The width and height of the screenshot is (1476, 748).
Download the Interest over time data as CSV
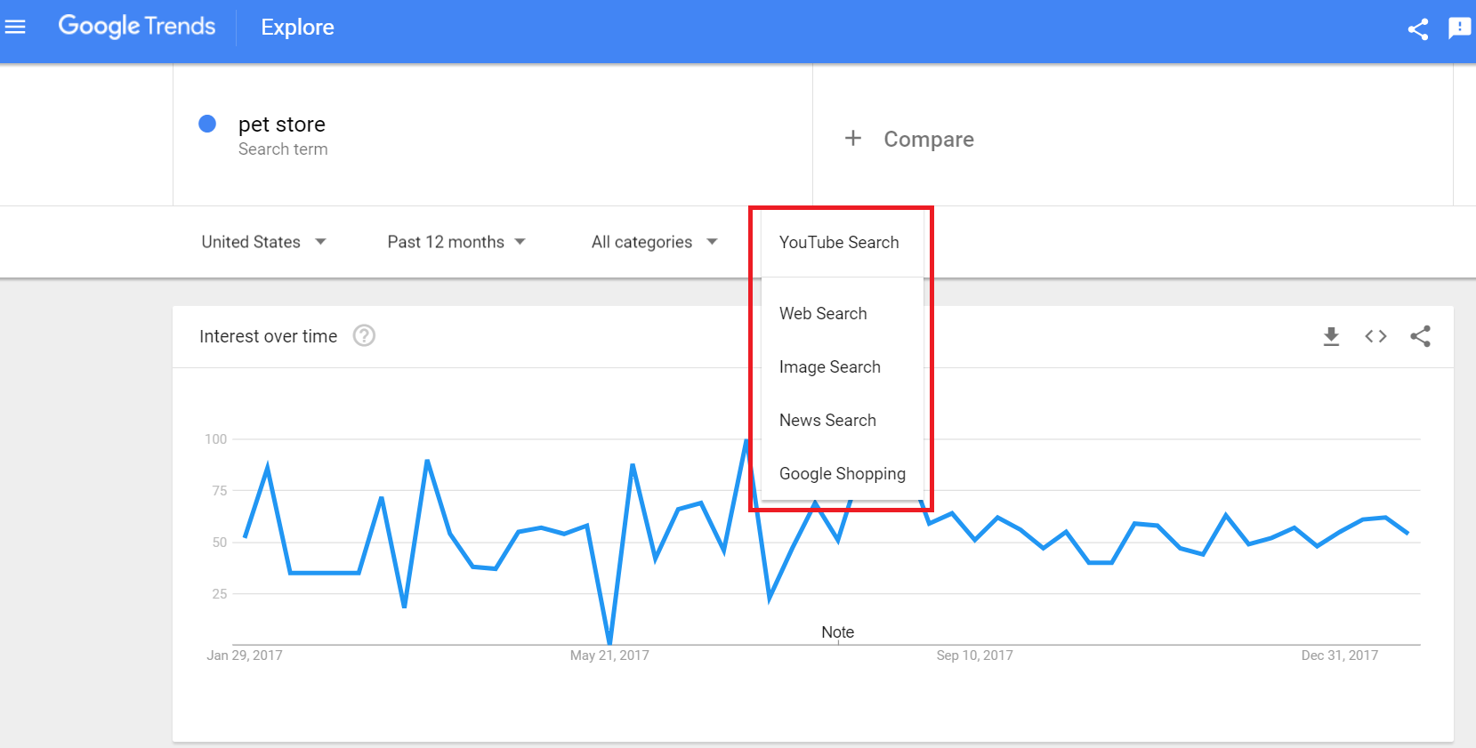(1331, 336)
